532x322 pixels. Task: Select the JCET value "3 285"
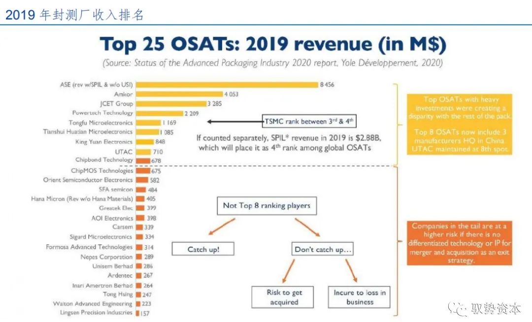tap(214, 104)
